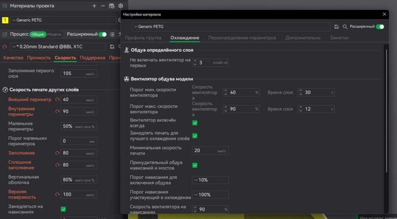This screenshot has width=397, height=219.
Task: Switch to the Прочность process tab
Action: coord(39,58)
